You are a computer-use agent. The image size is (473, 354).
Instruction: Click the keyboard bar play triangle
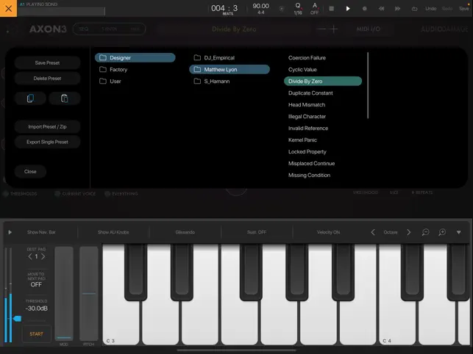tap(10, 232)
